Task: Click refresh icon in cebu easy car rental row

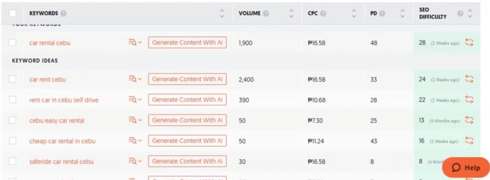Action: coord(469,120)
